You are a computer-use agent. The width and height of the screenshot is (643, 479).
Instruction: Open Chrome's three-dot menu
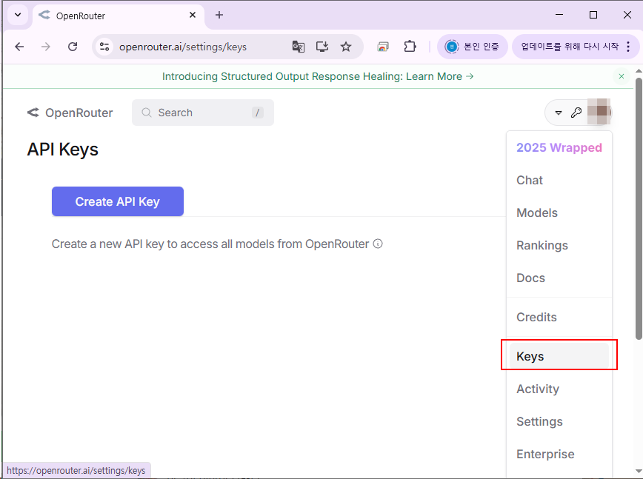tap(628, 47)
